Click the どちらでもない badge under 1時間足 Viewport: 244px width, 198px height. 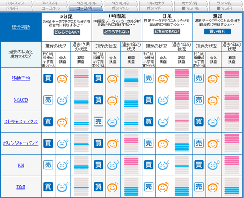[x=117, y=32]
